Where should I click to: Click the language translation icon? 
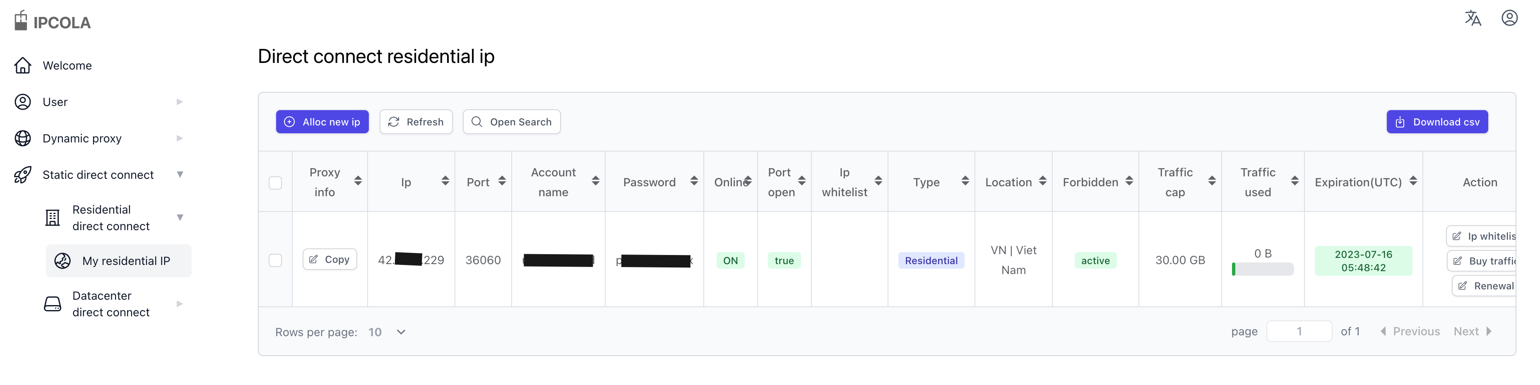click(1473, 19)
